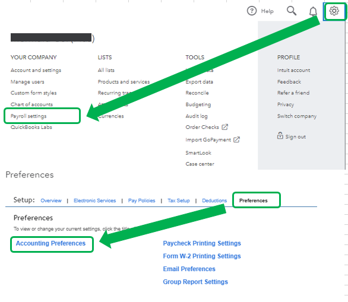Open Email Preferences link
Screen dimensions: 348x302
coord(189,269)
